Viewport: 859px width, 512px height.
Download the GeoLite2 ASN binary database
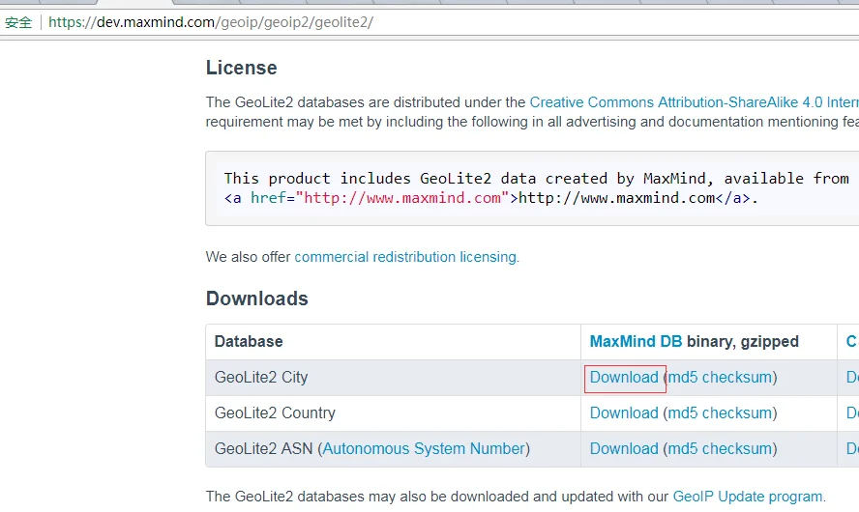coord(624,448)
